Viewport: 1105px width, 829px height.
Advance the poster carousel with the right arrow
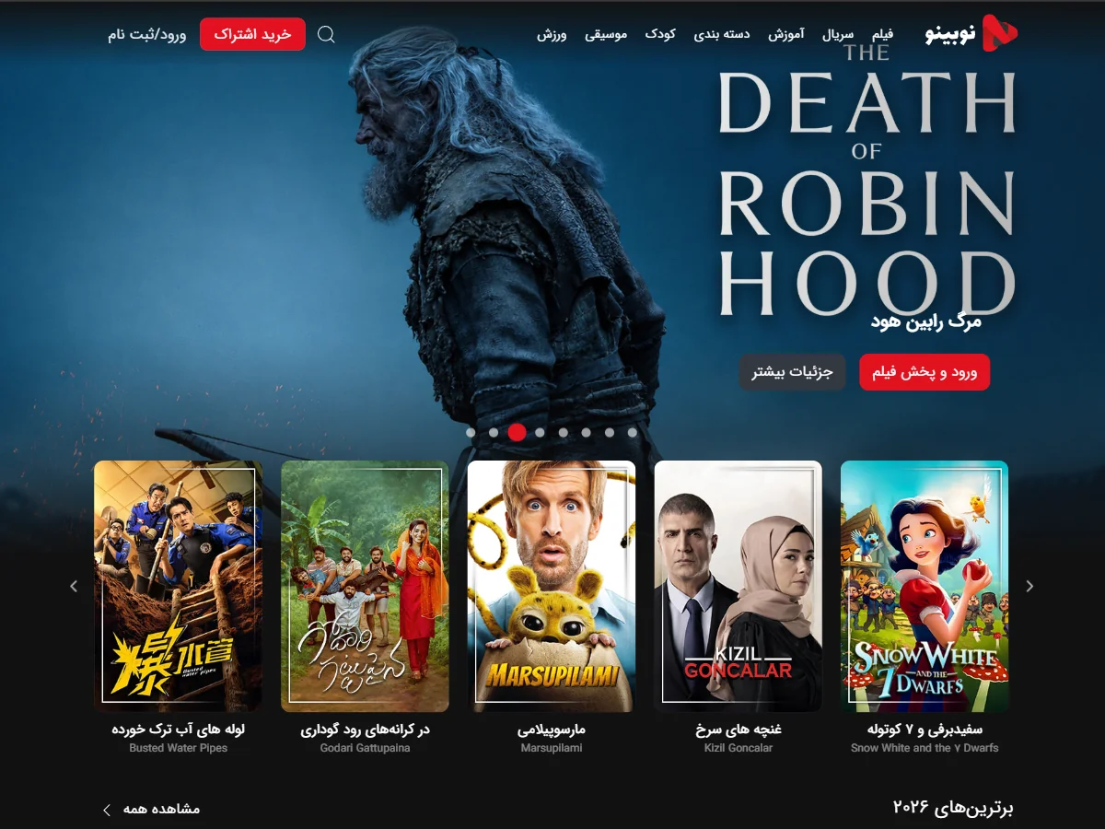pos(1029,586)
